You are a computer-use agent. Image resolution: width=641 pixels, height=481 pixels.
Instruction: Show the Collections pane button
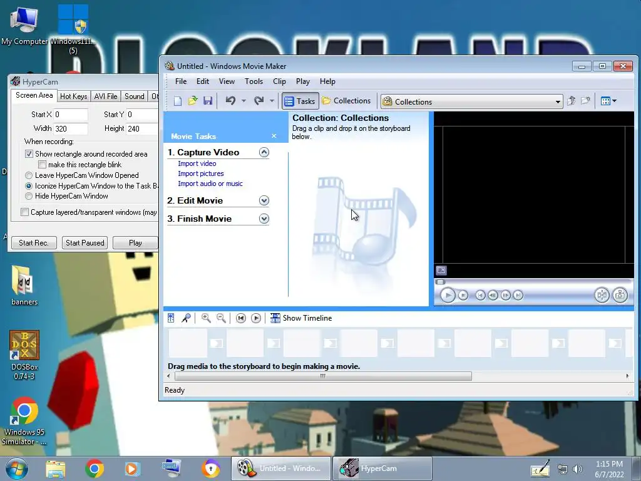click(346, 101)
